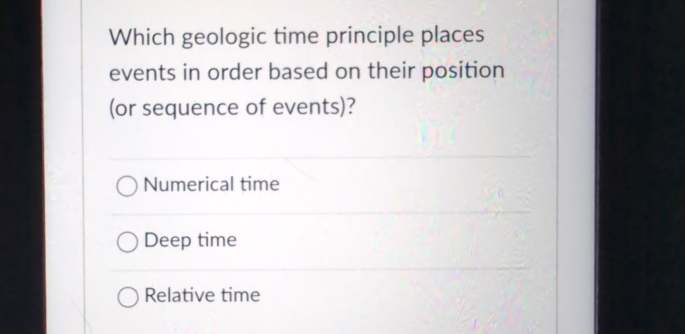Image resolution: width=685 pixels, height=334 pixels.
Task: Click the answer option containing 'Deep'
Action: [190, 240]
